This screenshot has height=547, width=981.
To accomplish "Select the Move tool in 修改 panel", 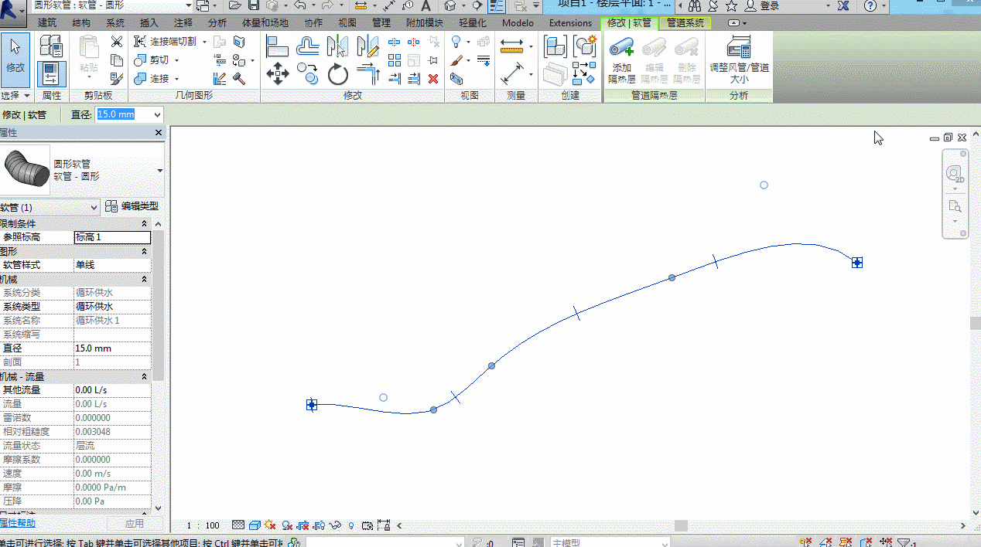I will (x=277, y=75).
